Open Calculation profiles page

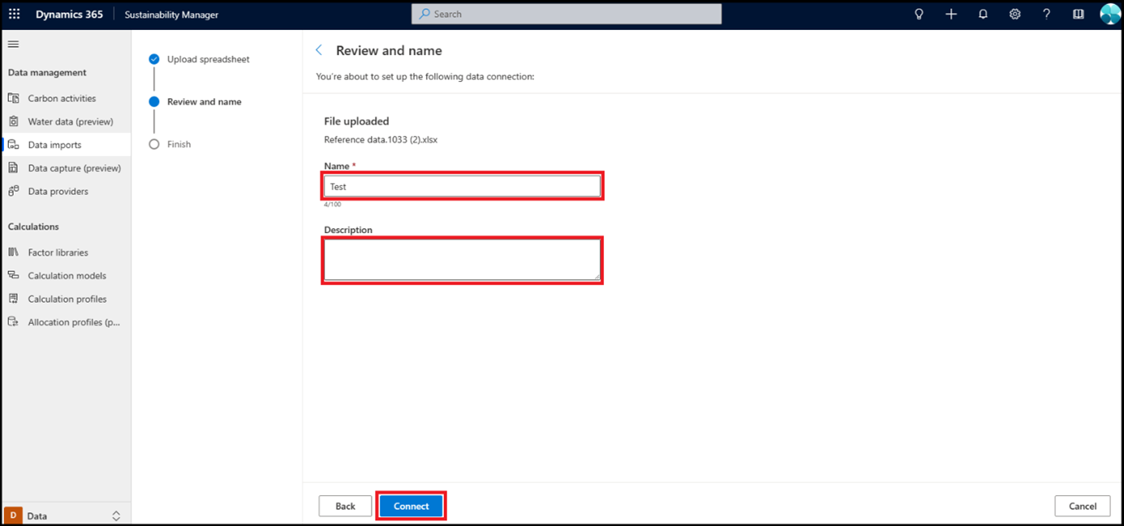coord(66,299)
